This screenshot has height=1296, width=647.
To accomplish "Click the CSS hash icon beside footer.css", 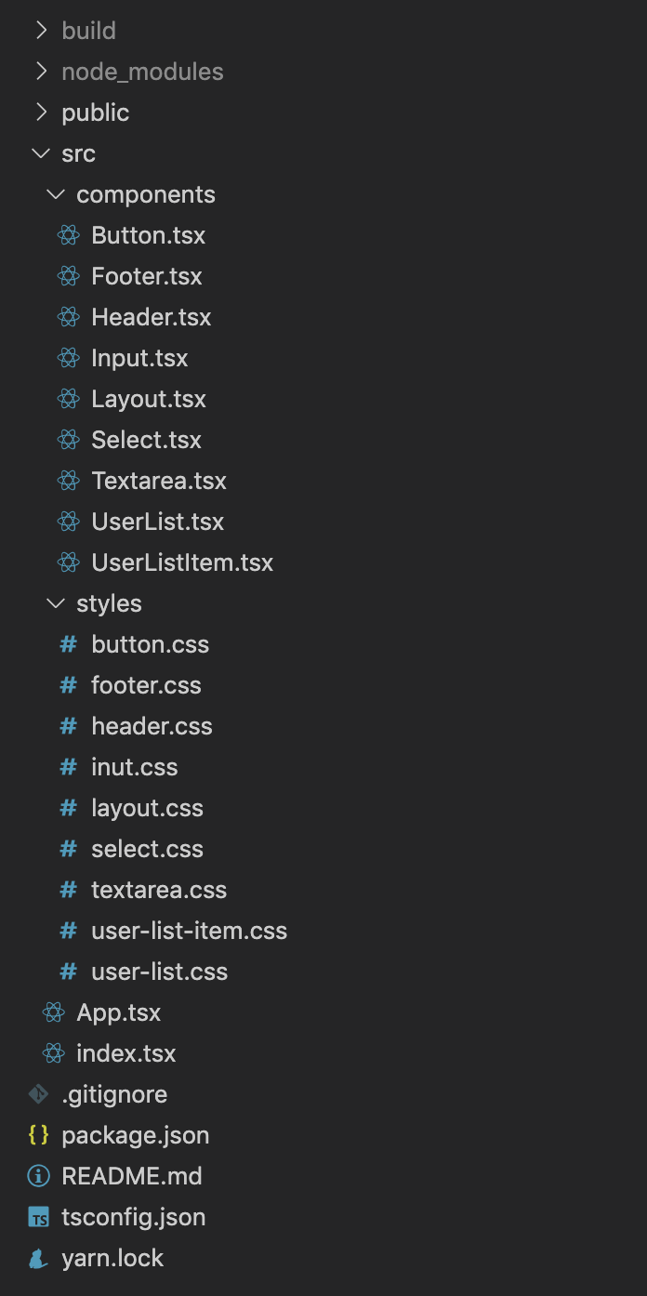I will [68, 685].
